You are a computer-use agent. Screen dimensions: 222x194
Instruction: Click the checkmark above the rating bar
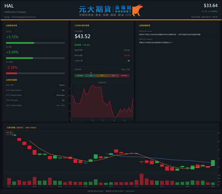(91, 73)
